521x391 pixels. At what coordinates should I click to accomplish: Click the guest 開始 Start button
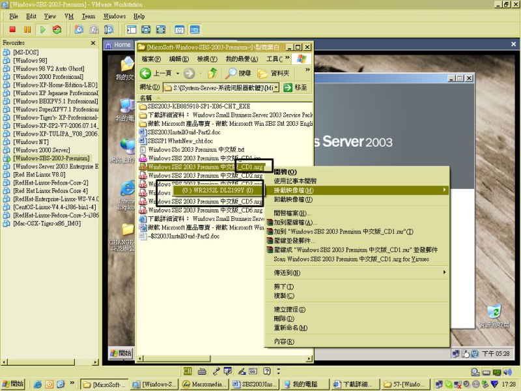(121, 353)
